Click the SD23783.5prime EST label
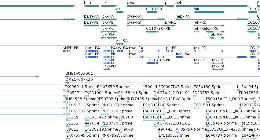The width and height of the screenshot is (260, 140). coord(208,93)
